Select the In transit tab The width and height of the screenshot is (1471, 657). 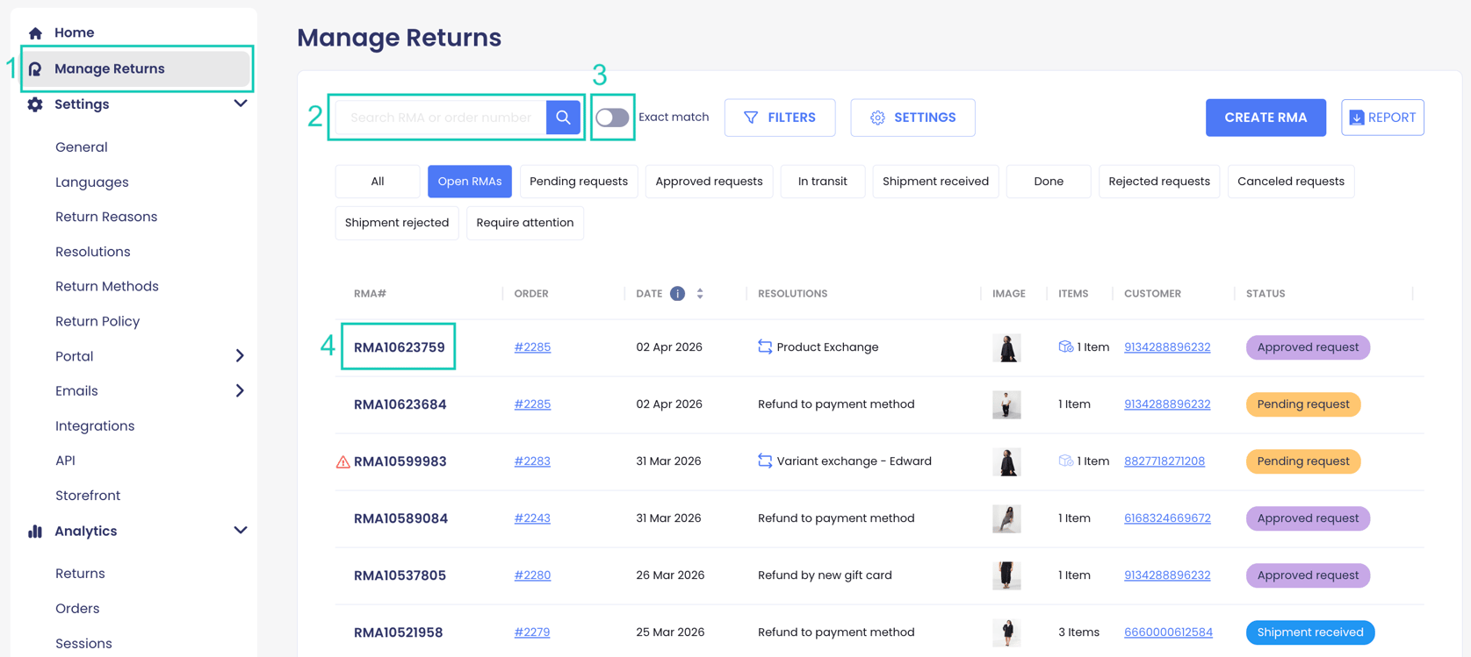pos(823,182)
